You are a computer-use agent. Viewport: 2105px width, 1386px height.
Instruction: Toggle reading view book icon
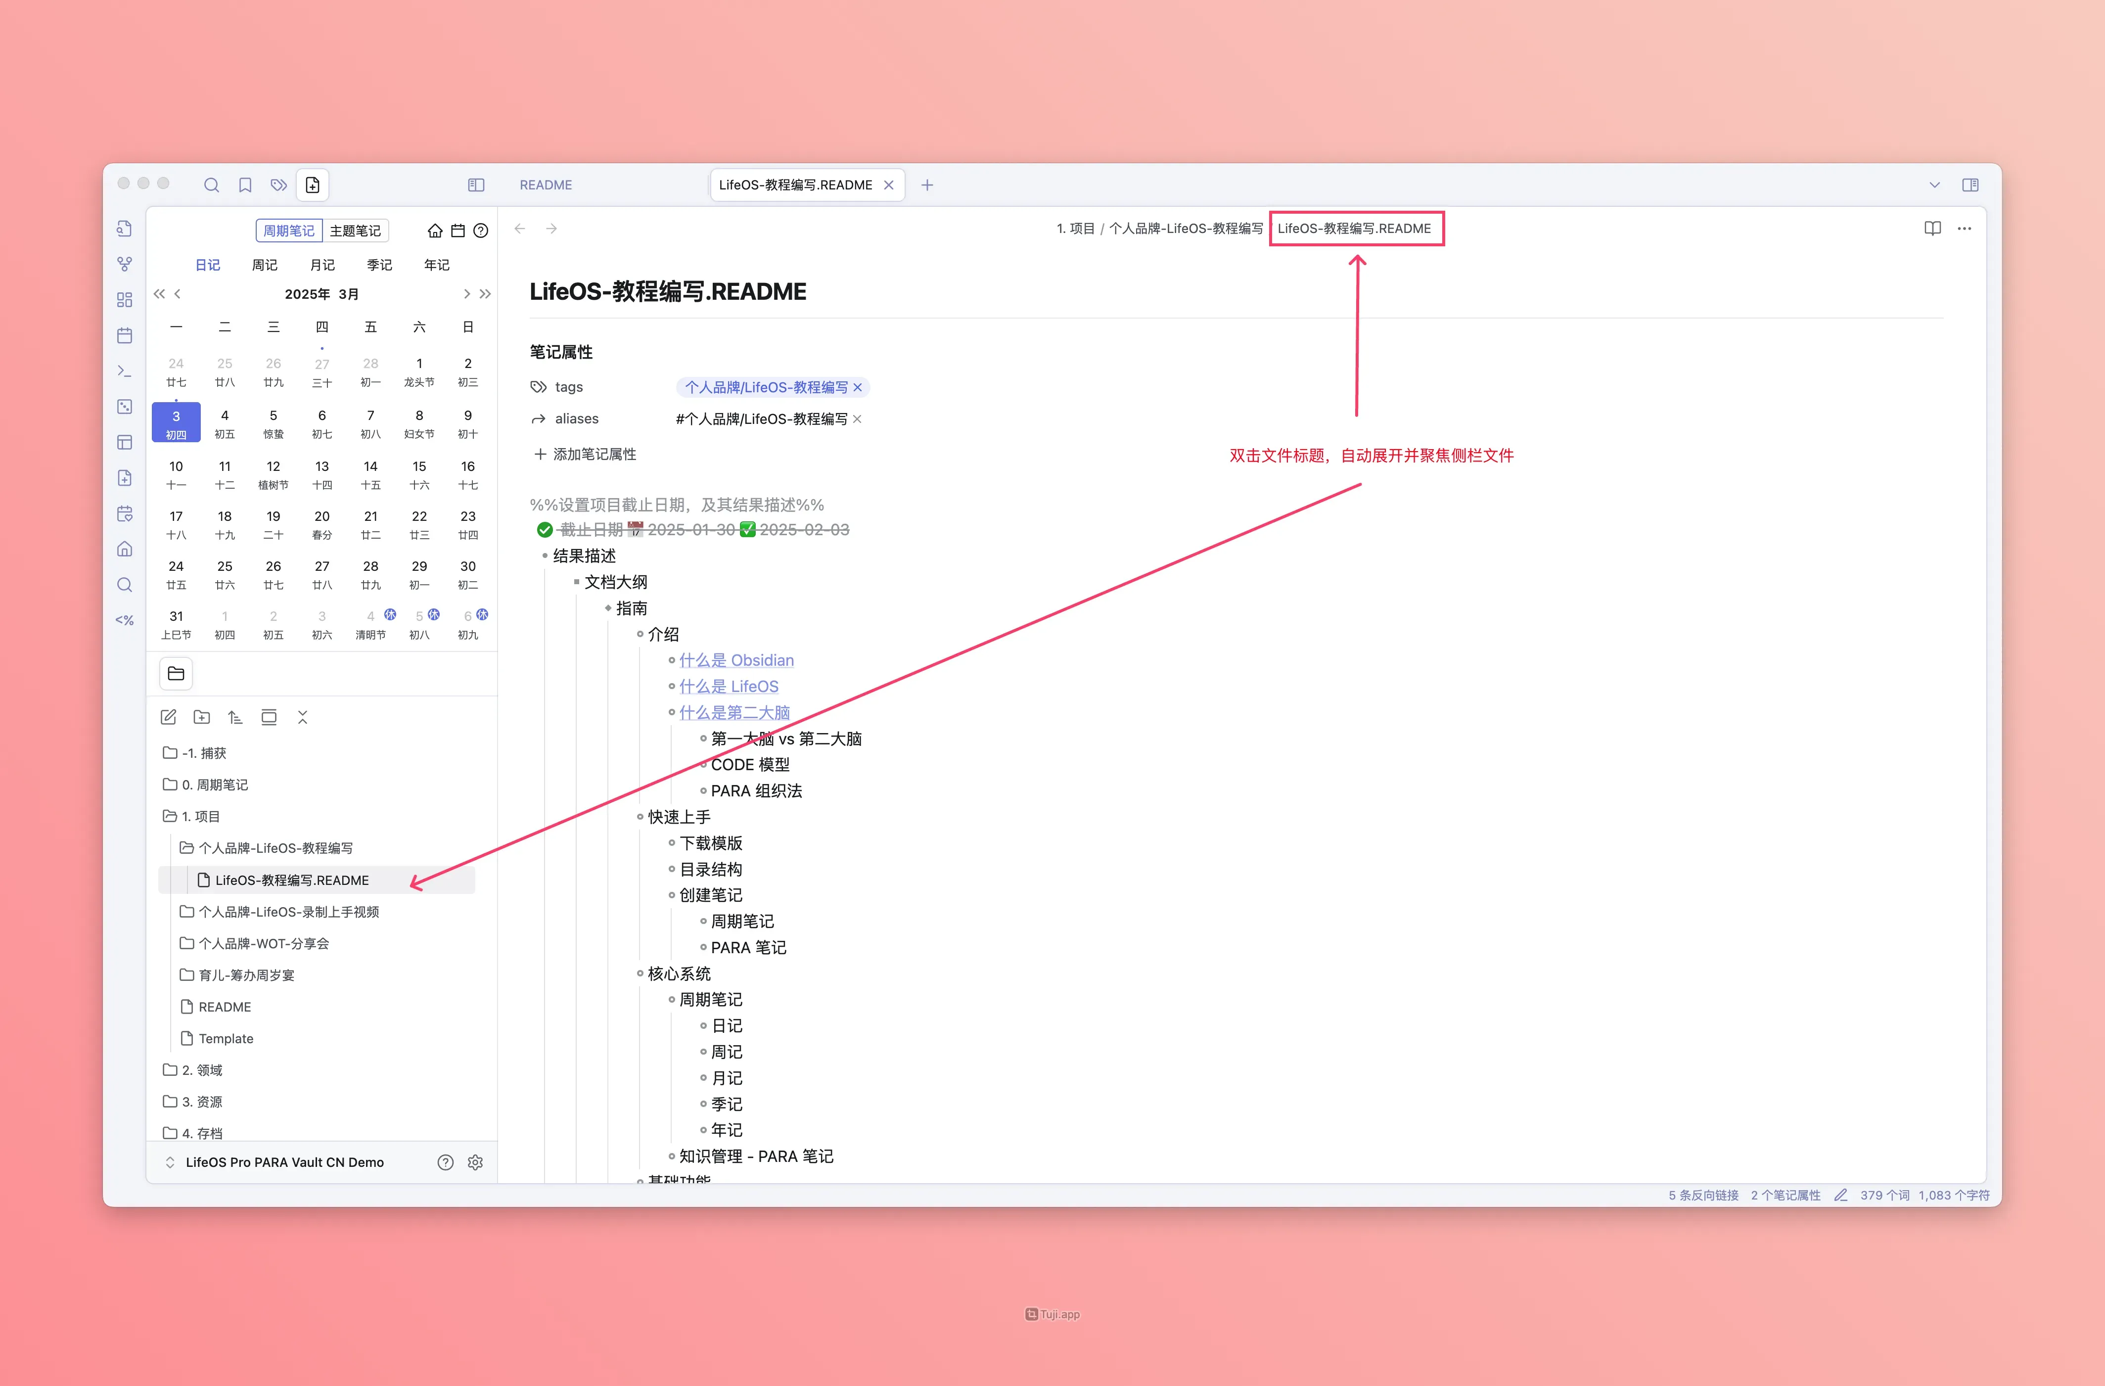pyautogui.click(x=1932, y=228)
